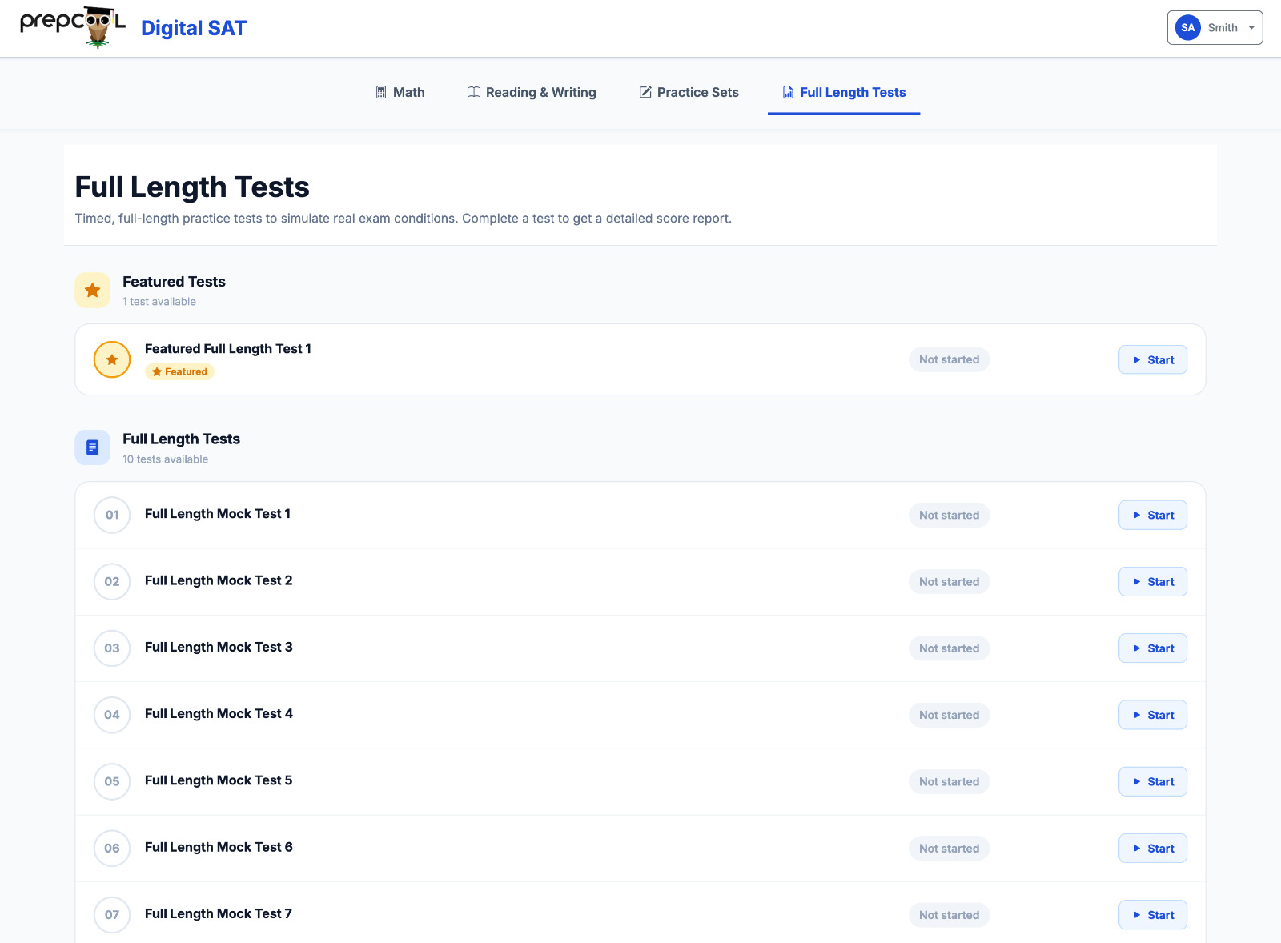The height and width of the screenshot is (943, 1281).
Task: Click the Featured Tests section heading
Action: click(x=174, y=282)
